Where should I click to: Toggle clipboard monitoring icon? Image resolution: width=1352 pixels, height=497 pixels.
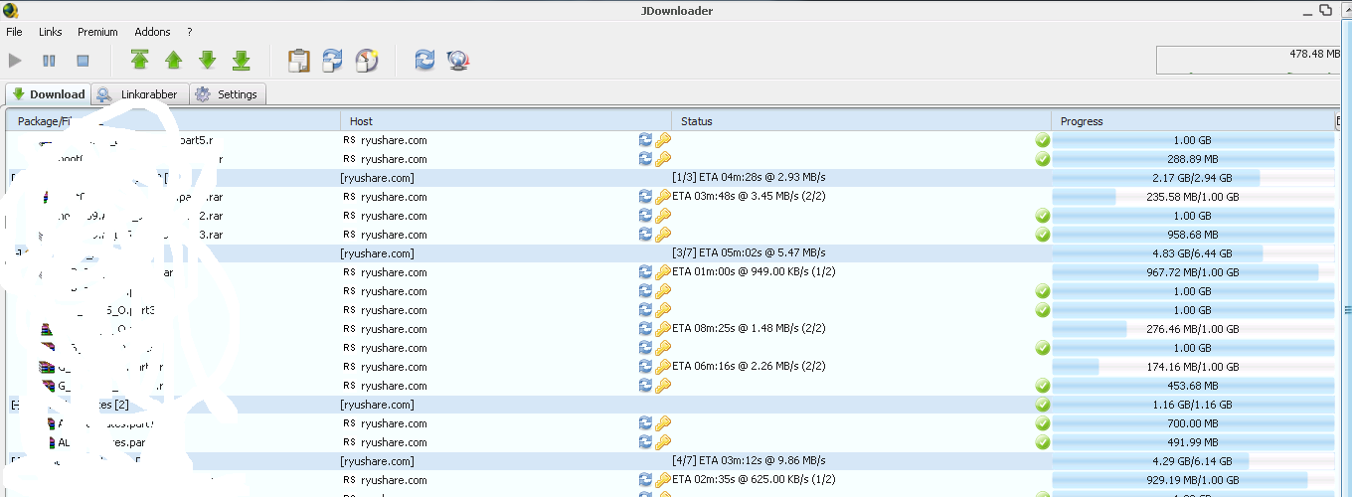[x=299, y=61]
